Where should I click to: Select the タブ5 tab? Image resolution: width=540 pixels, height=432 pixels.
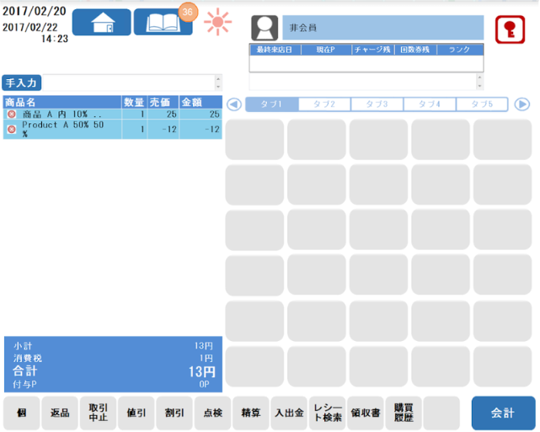point(481,104)
